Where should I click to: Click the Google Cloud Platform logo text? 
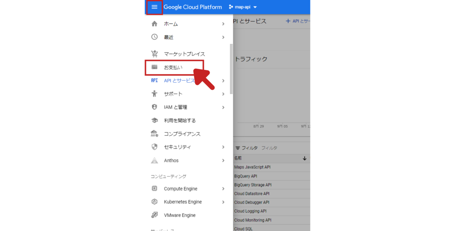193,7
